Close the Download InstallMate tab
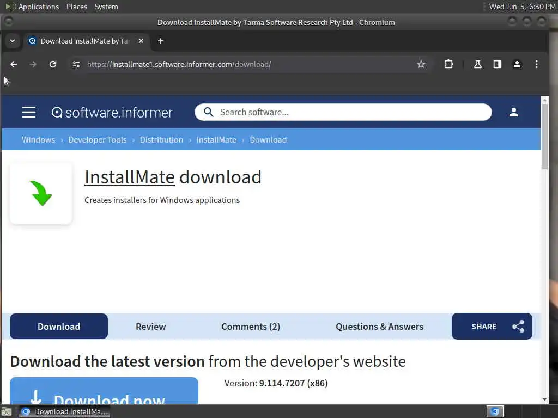The height and width of the screenshot is (418, 558). 141,41
